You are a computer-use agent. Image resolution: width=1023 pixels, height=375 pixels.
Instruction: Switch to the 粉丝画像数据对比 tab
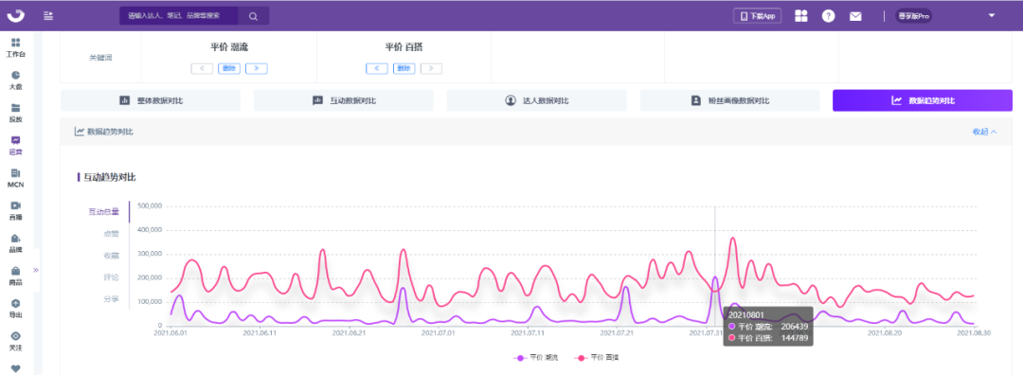point(729,100)
